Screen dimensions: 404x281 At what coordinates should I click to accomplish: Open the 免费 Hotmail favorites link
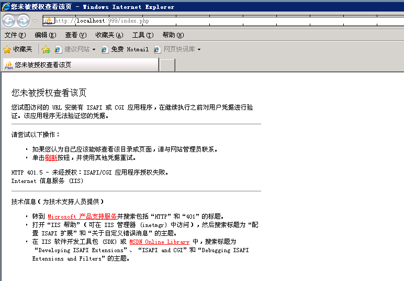(x=125, y=49)
